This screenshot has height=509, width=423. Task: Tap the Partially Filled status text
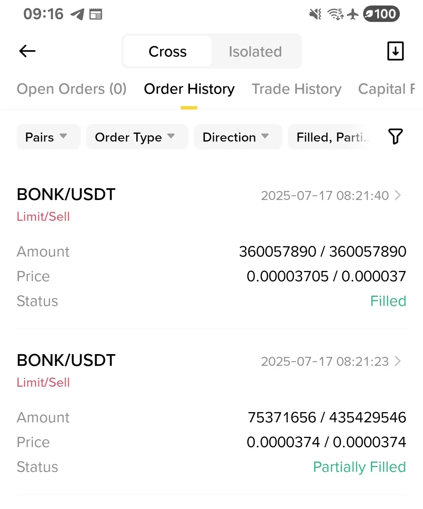tap(360, 467)
